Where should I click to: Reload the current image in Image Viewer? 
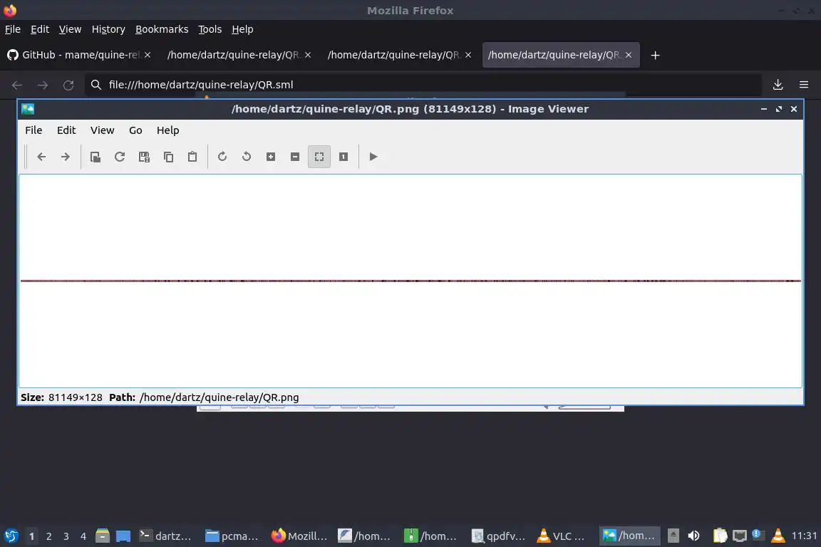pyautogui.click(x=120, y=157)
